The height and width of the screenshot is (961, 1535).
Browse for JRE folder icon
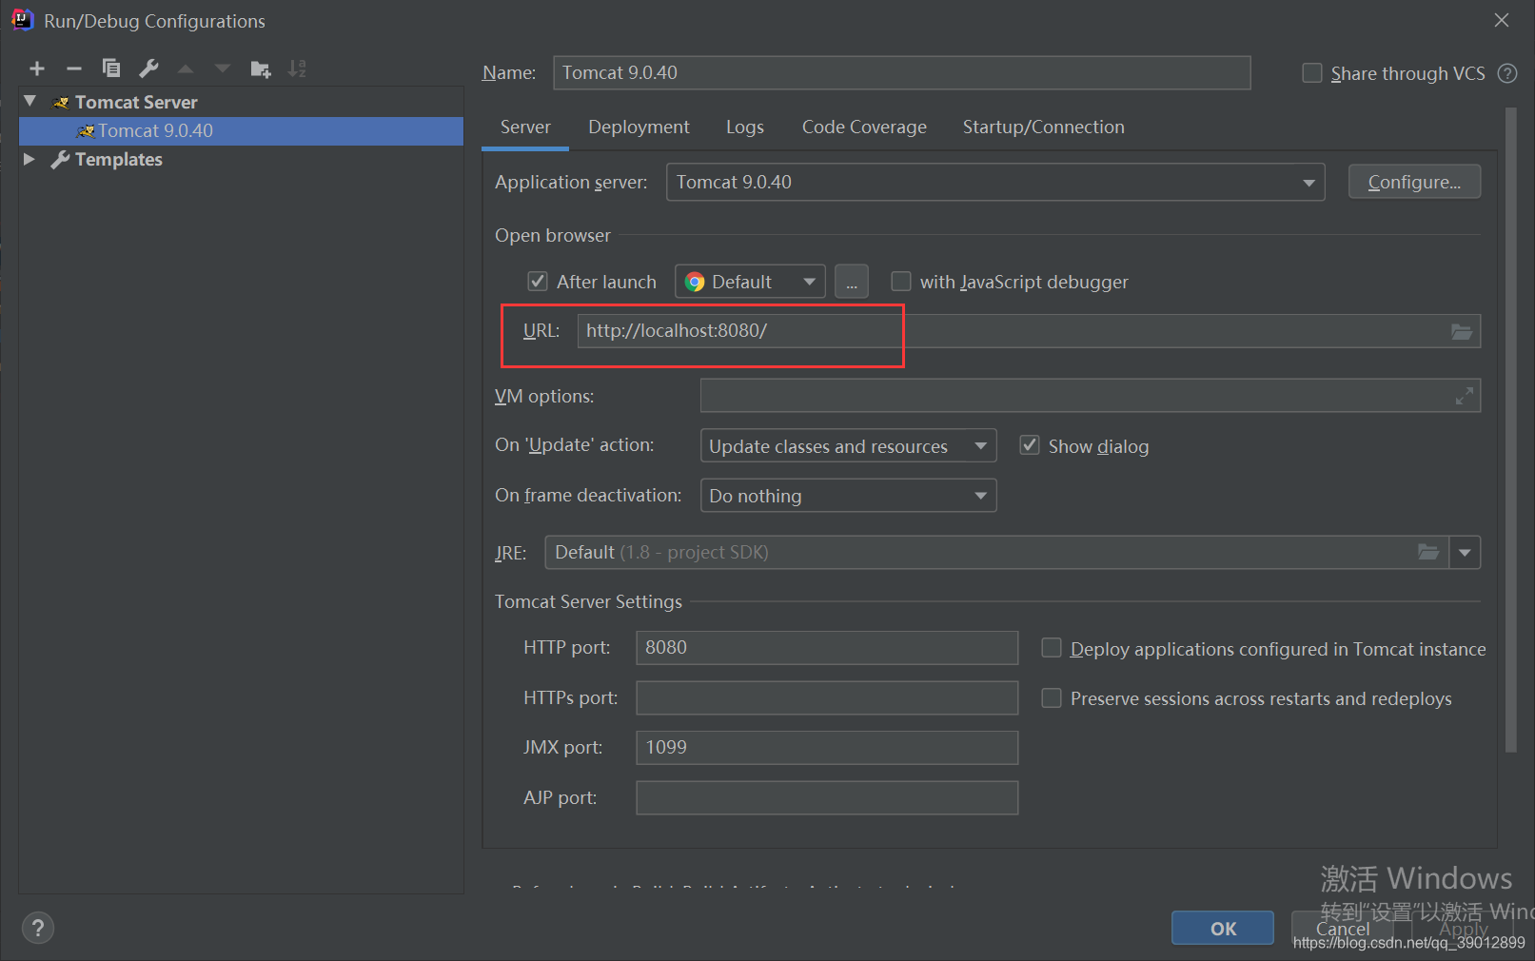coord(1428,552)
